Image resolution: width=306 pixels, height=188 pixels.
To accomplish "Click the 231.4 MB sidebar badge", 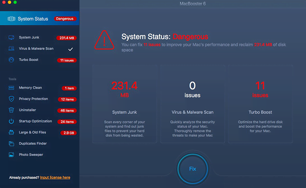I will pos(66,38).
